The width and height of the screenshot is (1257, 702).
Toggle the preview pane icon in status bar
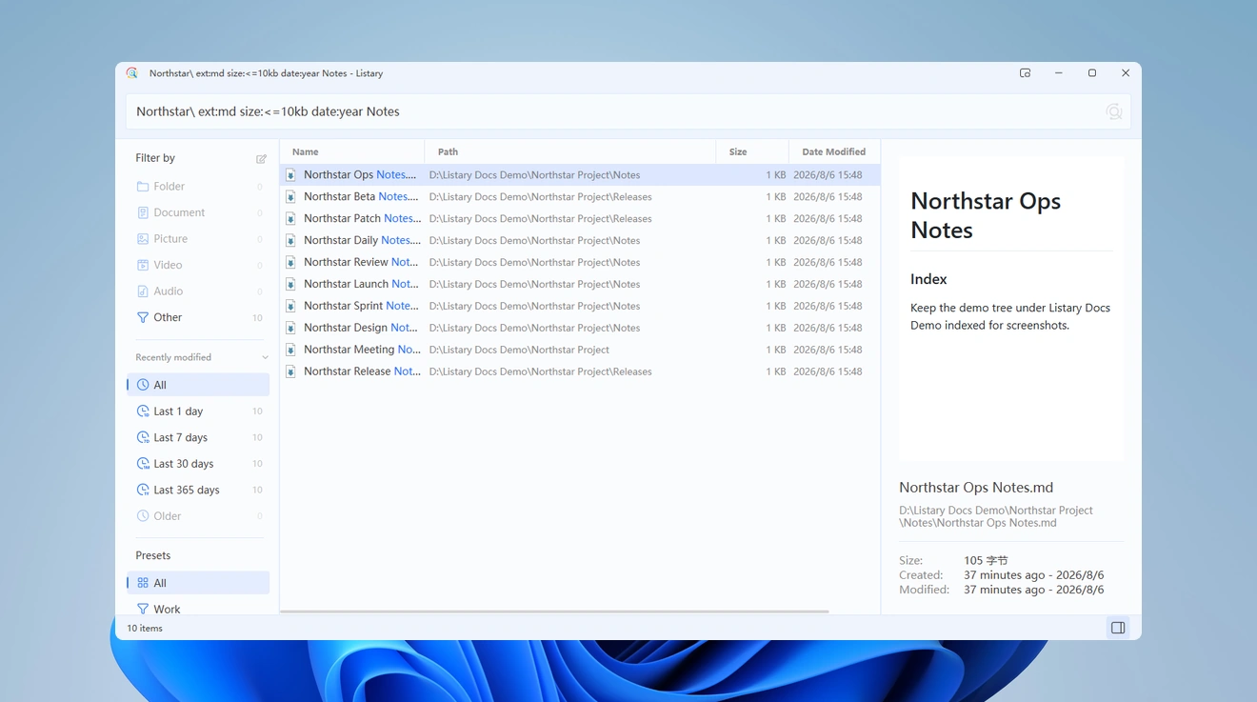click(x=1118, y=628)
